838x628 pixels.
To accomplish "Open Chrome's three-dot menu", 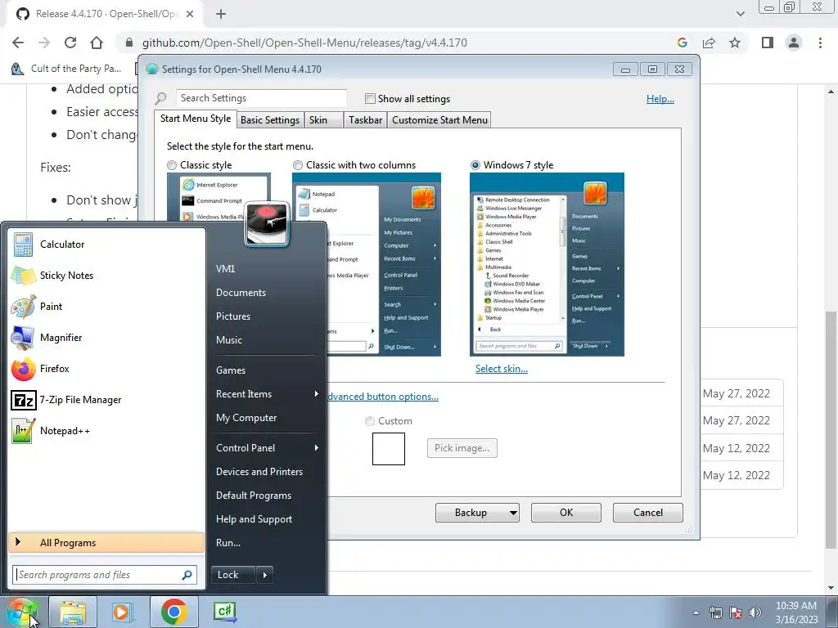I will pyautogui.click(x=820, y=43).
